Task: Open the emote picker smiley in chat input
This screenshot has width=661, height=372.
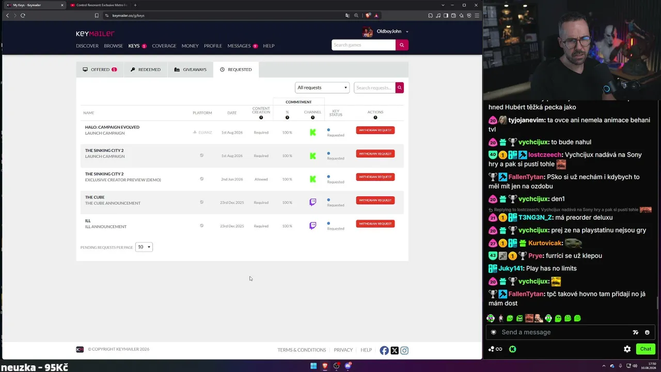Action: pyautogui.click(x=647, y=332)
